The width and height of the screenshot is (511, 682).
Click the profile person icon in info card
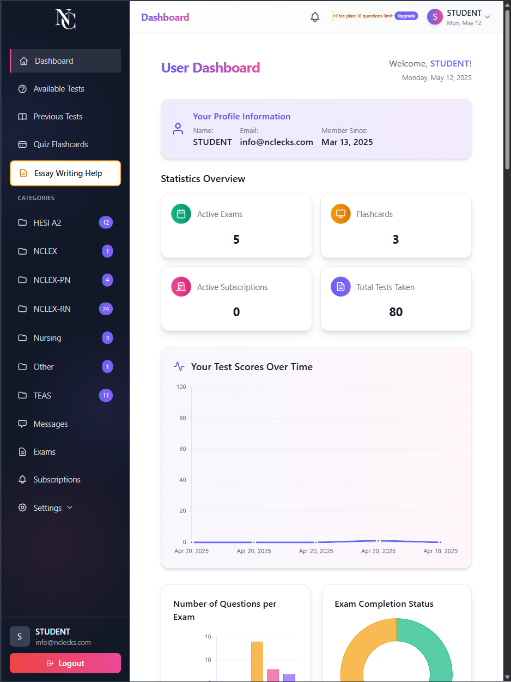pyautogui.click(x=178, y=129)
